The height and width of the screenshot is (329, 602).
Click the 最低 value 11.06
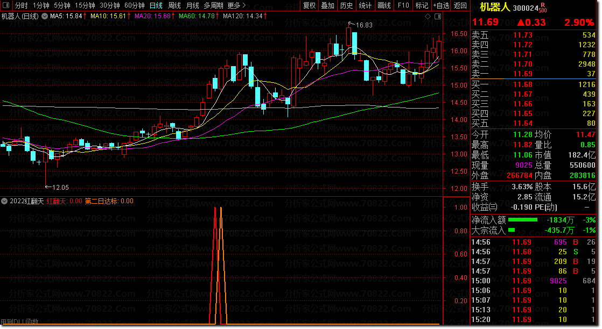(523, 155)
